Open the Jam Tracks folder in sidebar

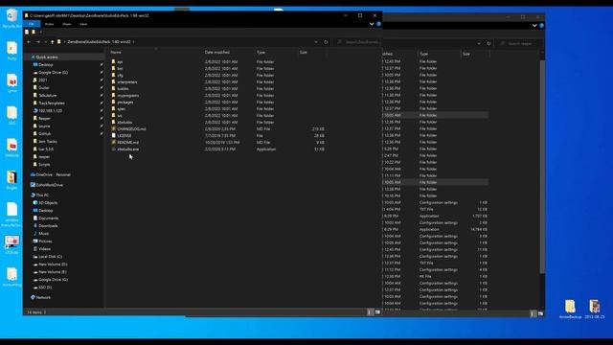pyautogui.click(x=47, y=141)
